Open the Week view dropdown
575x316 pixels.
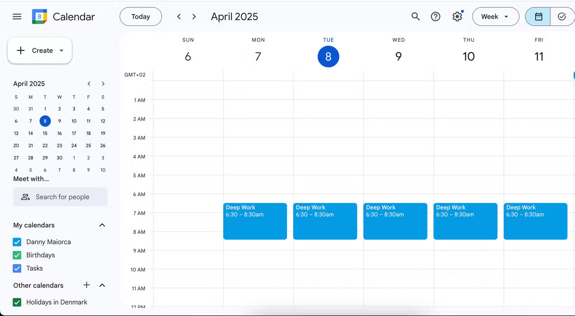[x=496, y=16]
